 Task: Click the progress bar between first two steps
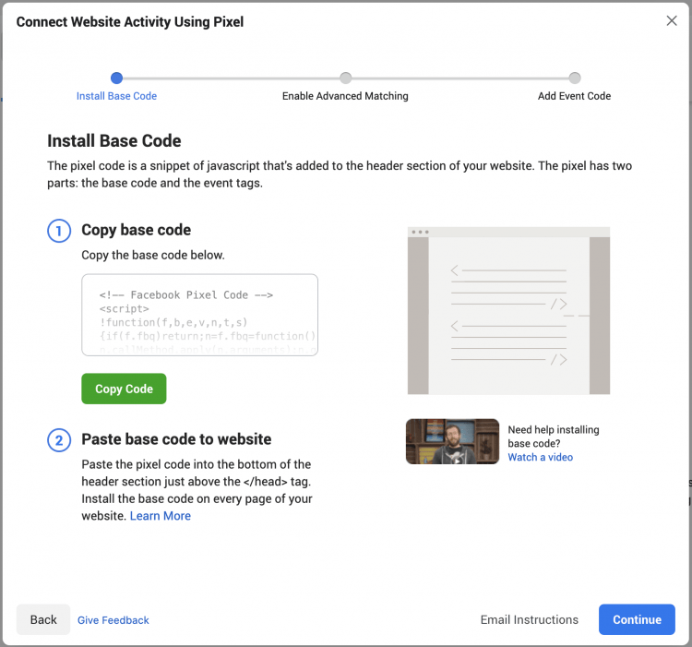click(231, 78)
